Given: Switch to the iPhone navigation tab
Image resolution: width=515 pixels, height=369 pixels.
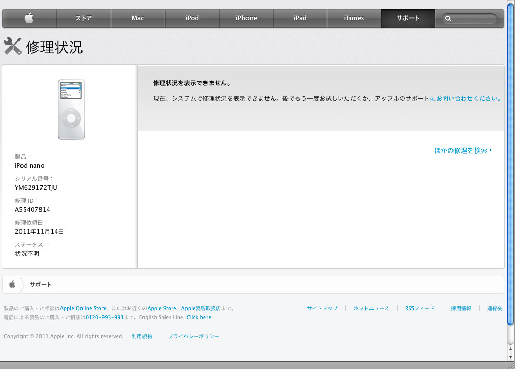Looking at the screenshot, I should click(246, 18).
